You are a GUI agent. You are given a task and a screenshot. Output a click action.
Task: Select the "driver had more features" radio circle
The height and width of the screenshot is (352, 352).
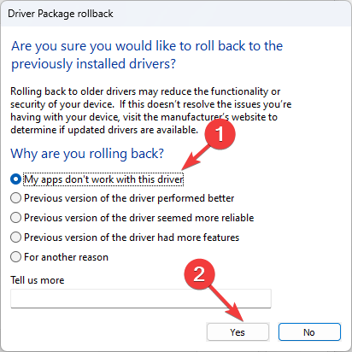click(x=15, y=238)
